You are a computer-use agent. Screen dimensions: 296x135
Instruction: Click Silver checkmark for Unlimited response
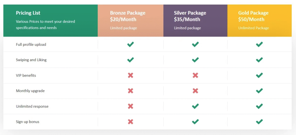(195, 106)
